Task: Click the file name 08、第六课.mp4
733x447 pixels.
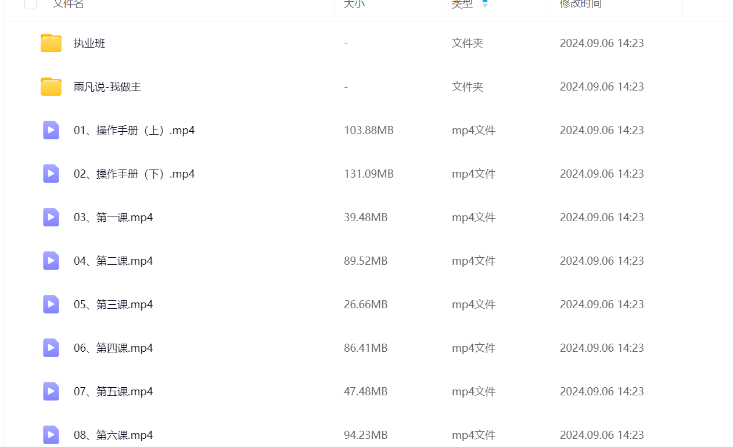Action: click(x=113, y=435)
